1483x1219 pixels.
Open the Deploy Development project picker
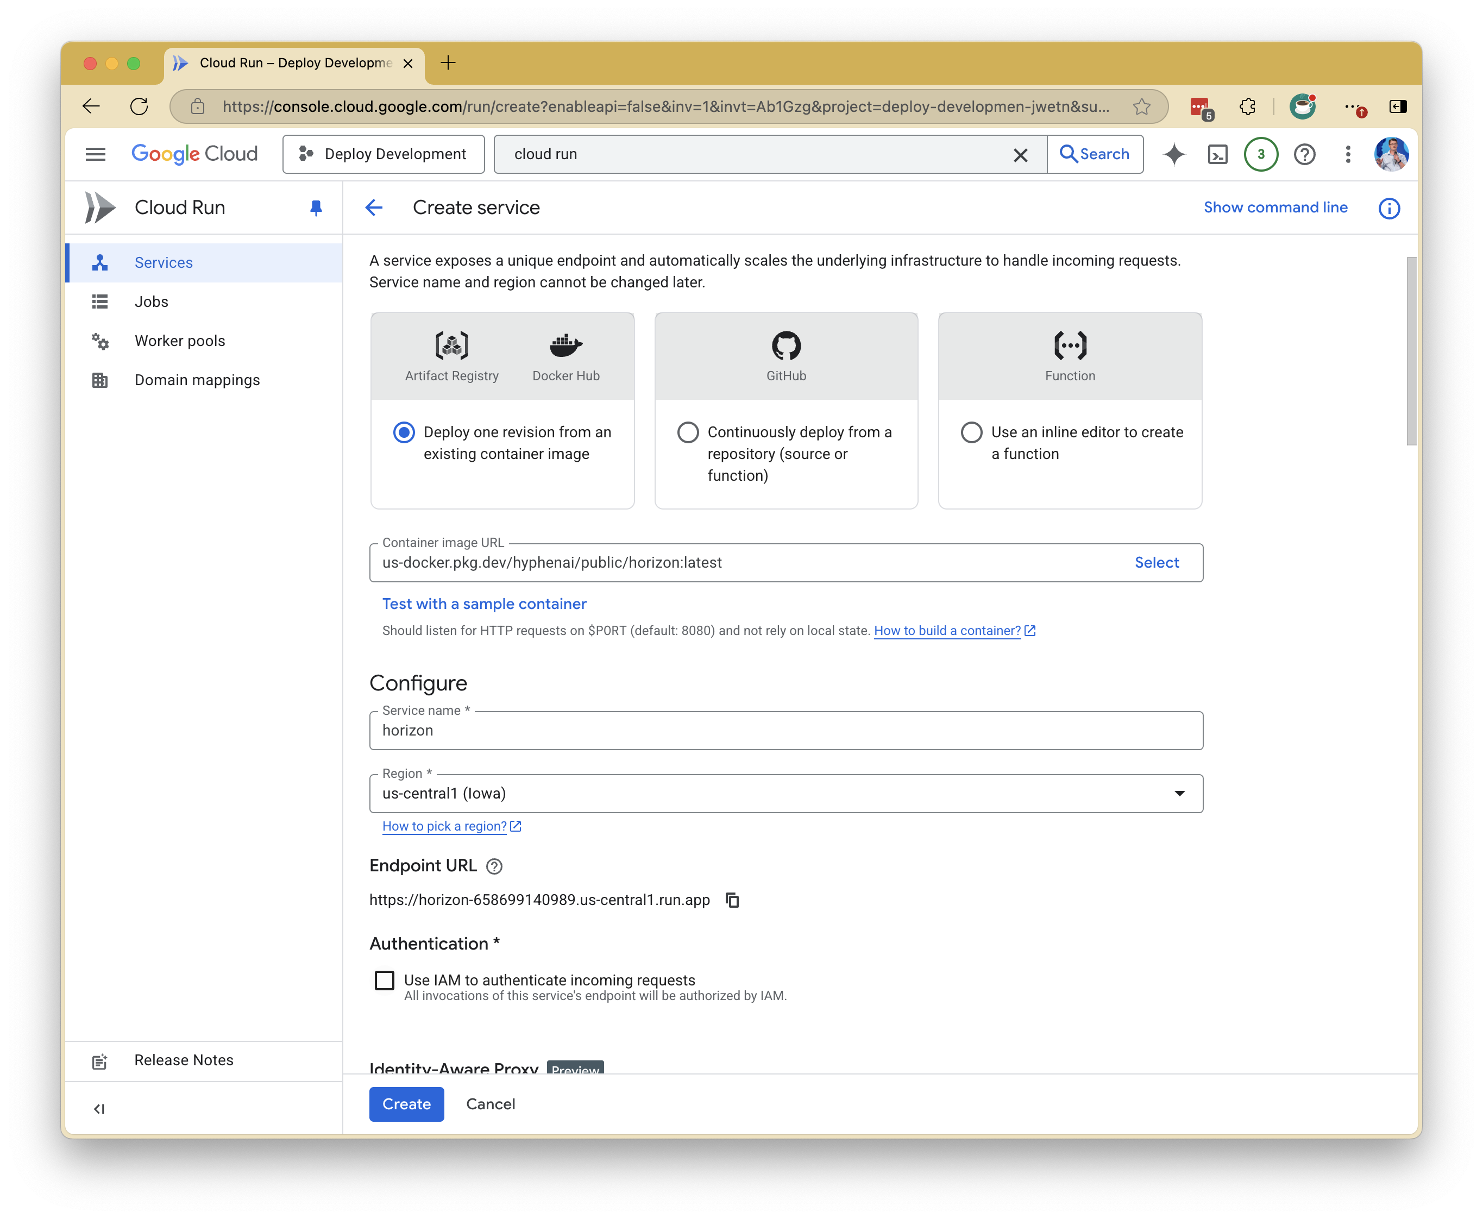click(384, 154)
